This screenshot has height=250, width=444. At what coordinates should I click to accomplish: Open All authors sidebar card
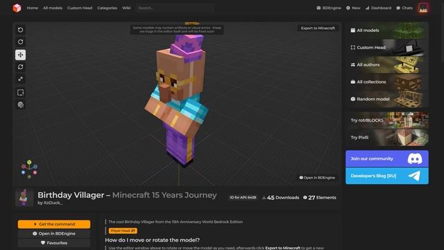pos(387,65)
